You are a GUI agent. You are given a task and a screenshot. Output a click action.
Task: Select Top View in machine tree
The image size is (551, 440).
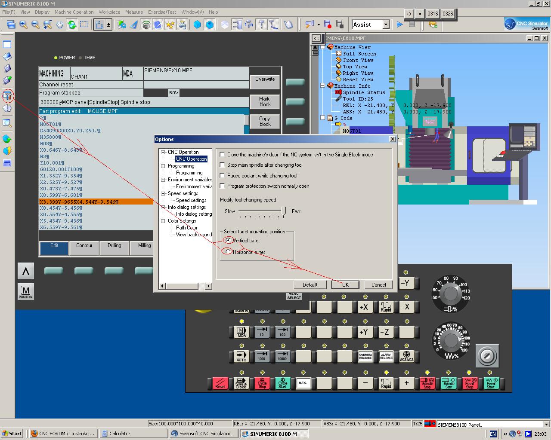click(x=355, y=67)
